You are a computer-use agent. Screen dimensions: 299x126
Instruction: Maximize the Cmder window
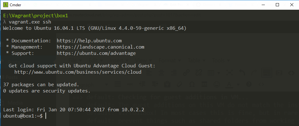[x=277, y=5]
